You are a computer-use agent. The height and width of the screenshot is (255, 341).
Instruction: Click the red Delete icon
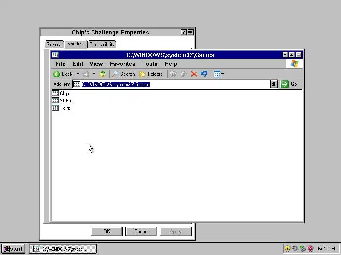(194, 74)
